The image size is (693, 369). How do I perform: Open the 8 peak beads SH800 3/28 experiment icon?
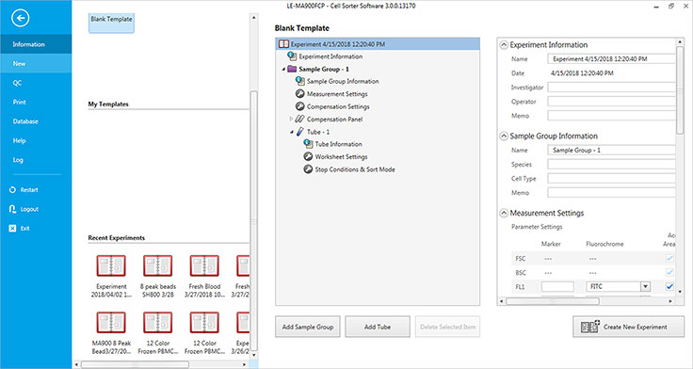click(x=158, y=266)
